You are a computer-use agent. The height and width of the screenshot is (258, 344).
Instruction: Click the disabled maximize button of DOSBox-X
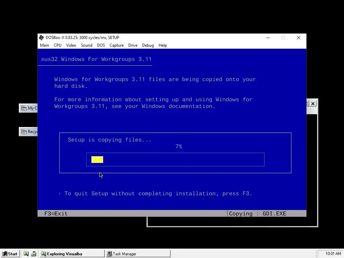tap(283, 38)
